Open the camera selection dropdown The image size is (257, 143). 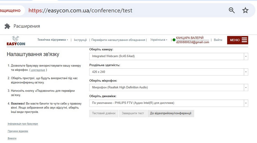pyautogui.click(x=169, y=56)
